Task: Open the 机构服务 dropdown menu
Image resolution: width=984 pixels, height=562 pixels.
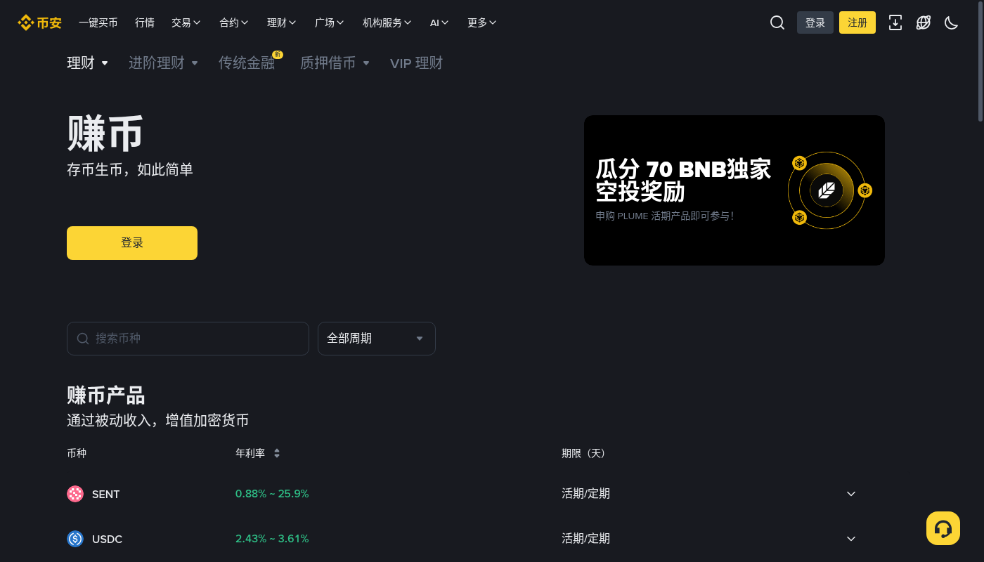Action: 387,22
